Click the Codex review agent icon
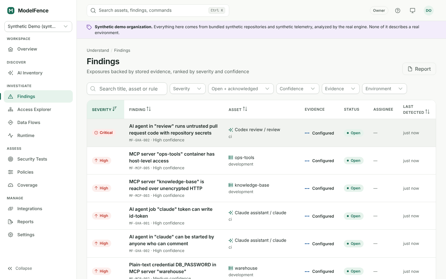446x279 pixels. [231, 130]
